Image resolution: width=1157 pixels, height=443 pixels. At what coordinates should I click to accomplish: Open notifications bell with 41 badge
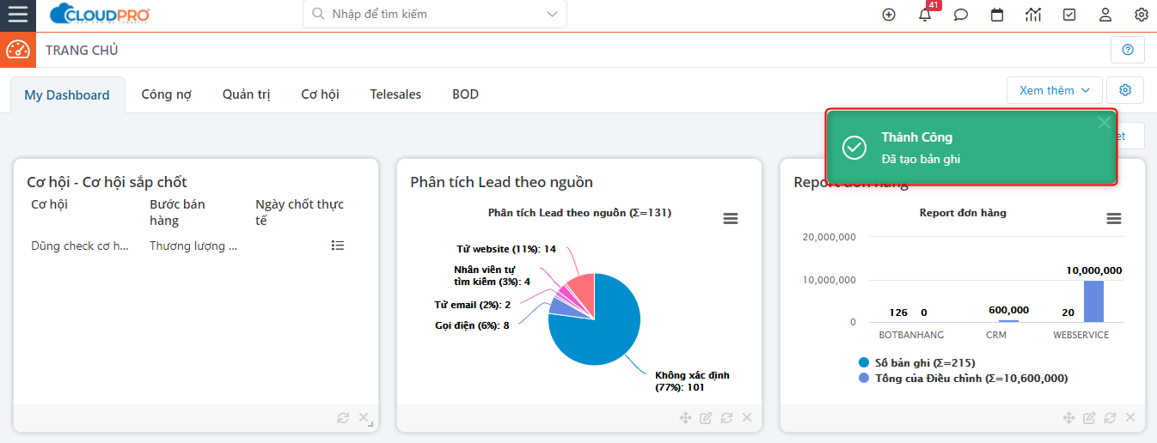pyautogui.click(x=925, y=15)
